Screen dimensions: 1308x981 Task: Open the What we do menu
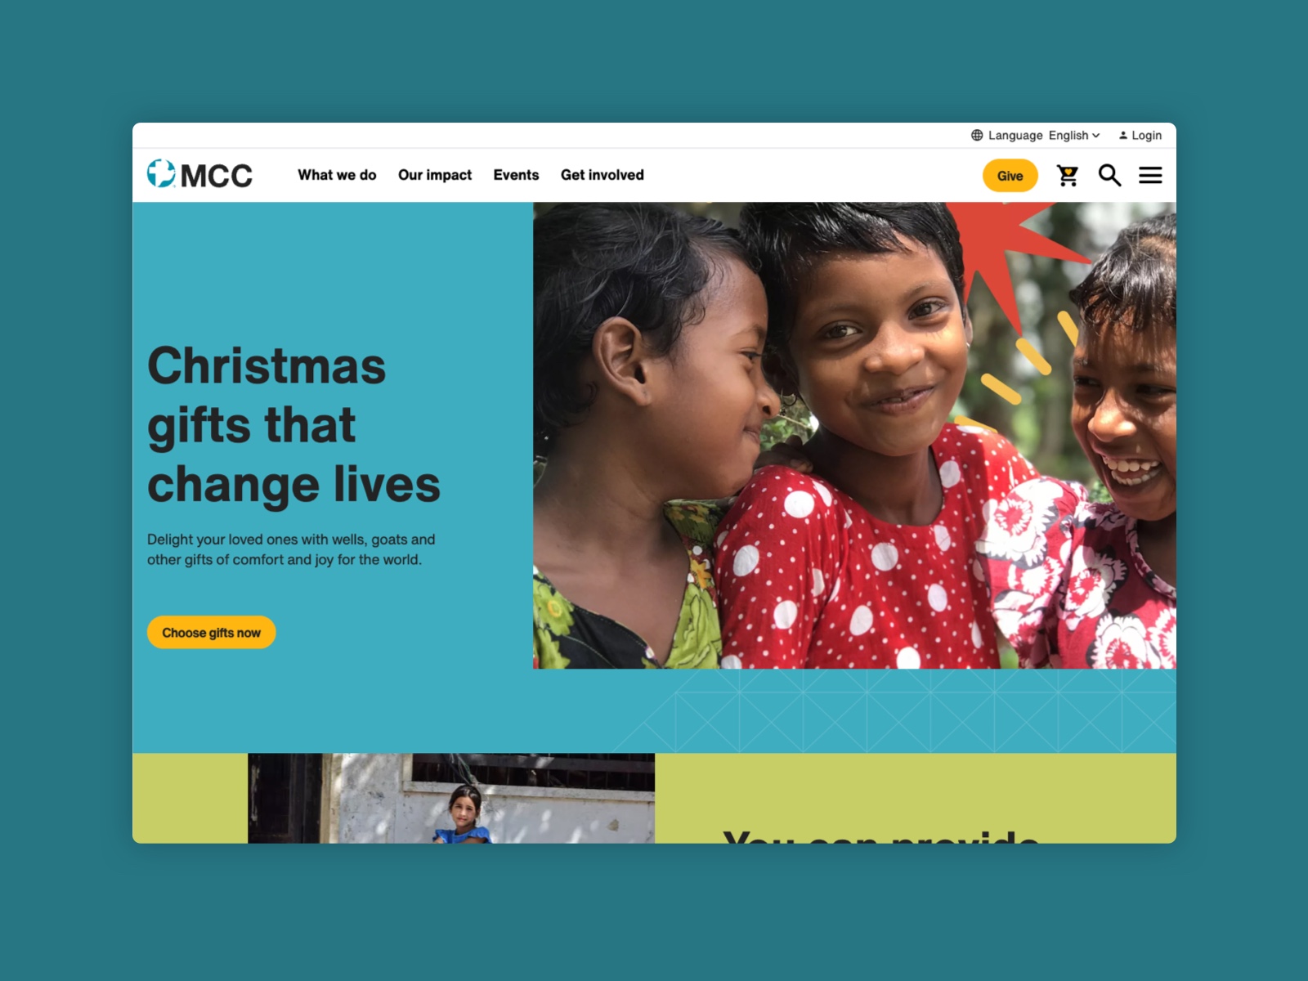pos(337,175)
